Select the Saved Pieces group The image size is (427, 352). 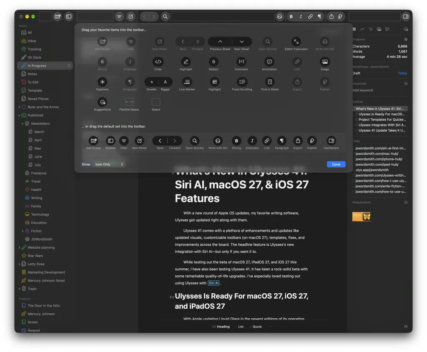click(45, 99)
